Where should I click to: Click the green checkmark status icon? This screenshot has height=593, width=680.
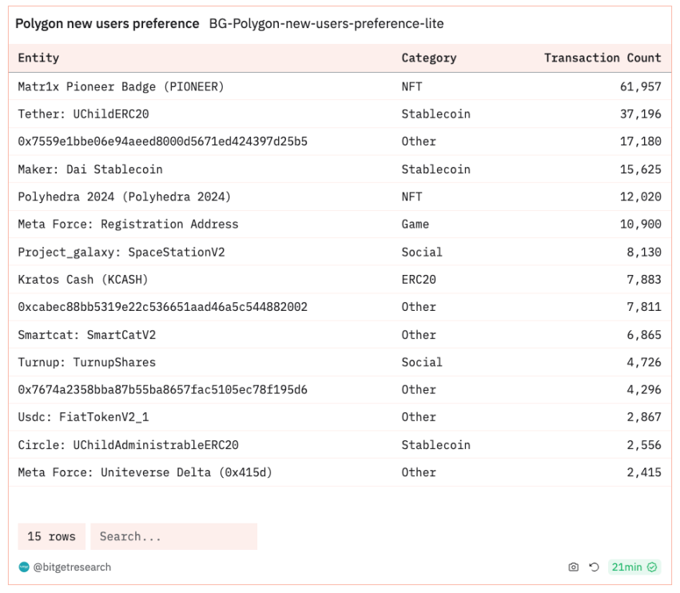coord(653,567)
